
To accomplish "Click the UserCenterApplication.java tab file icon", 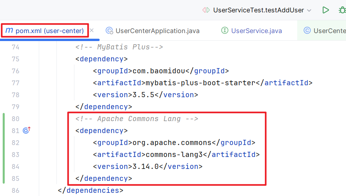I will tap(109, 31).
